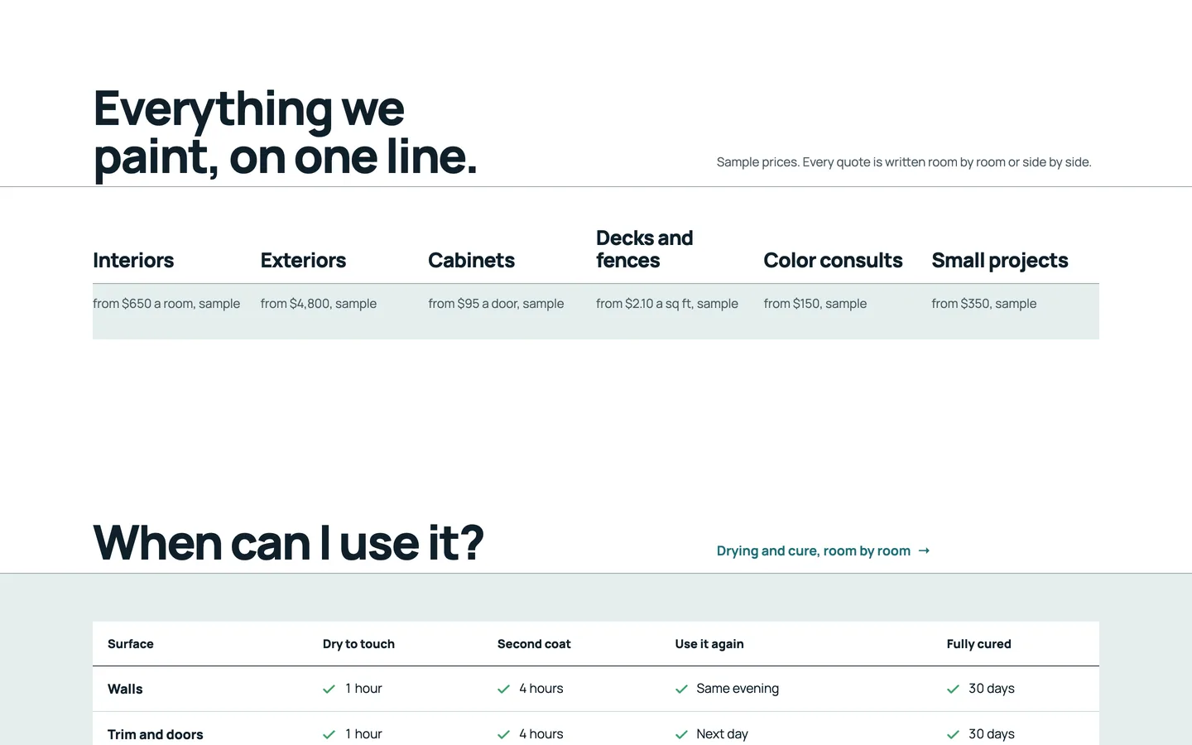Open the Drying and cure, room by room link
The height and width of the screenshot is (745, 1192).
click(x=823, y=551)
